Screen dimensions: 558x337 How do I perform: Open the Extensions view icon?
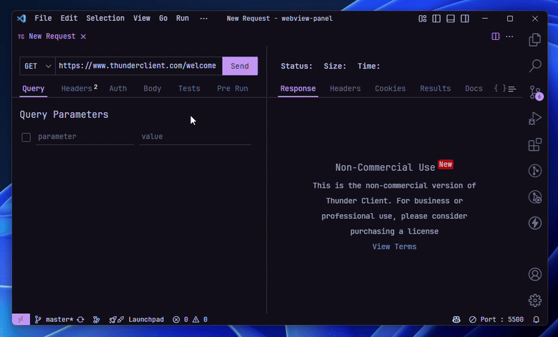534,144
